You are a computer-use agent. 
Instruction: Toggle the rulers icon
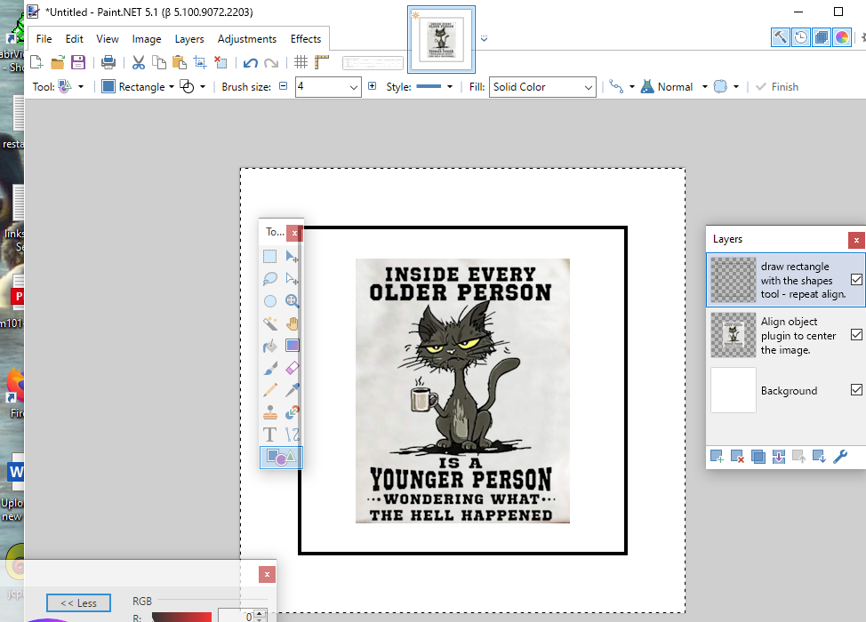point(322,62)
